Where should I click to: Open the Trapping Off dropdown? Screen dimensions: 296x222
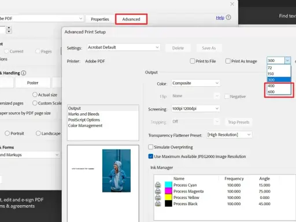point(195,121)
